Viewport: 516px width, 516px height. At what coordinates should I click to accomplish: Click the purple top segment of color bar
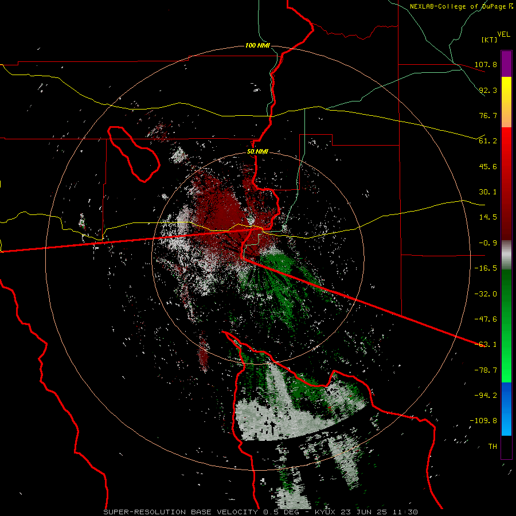point(506,64)
